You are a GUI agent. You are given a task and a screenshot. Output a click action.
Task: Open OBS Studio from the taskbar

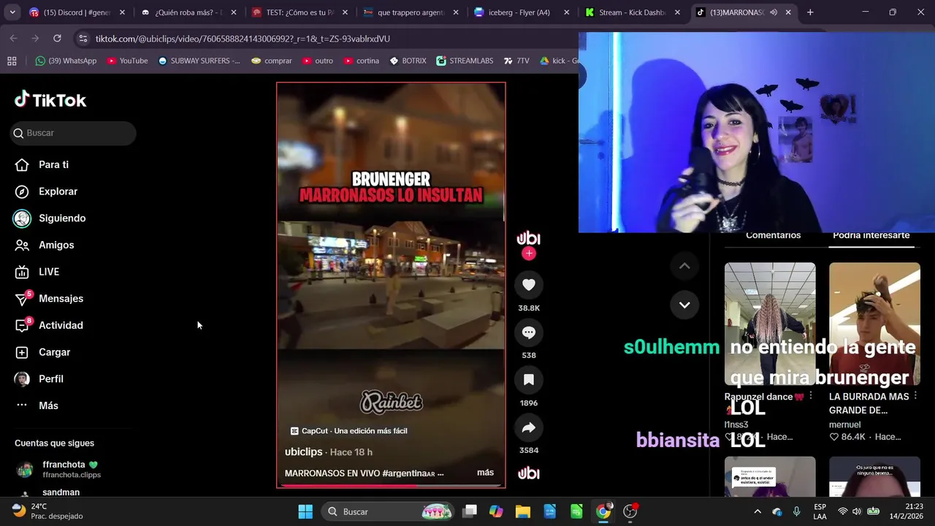coord(630,511)
